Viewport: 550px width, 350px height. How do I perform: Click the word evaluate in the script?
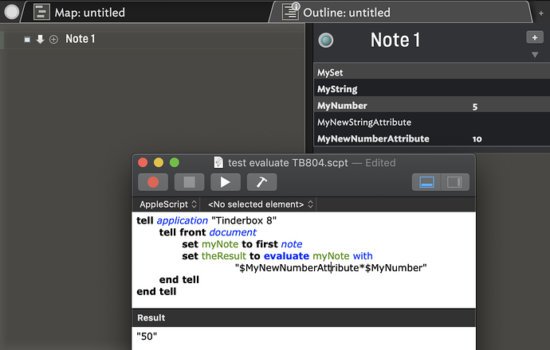286,256
